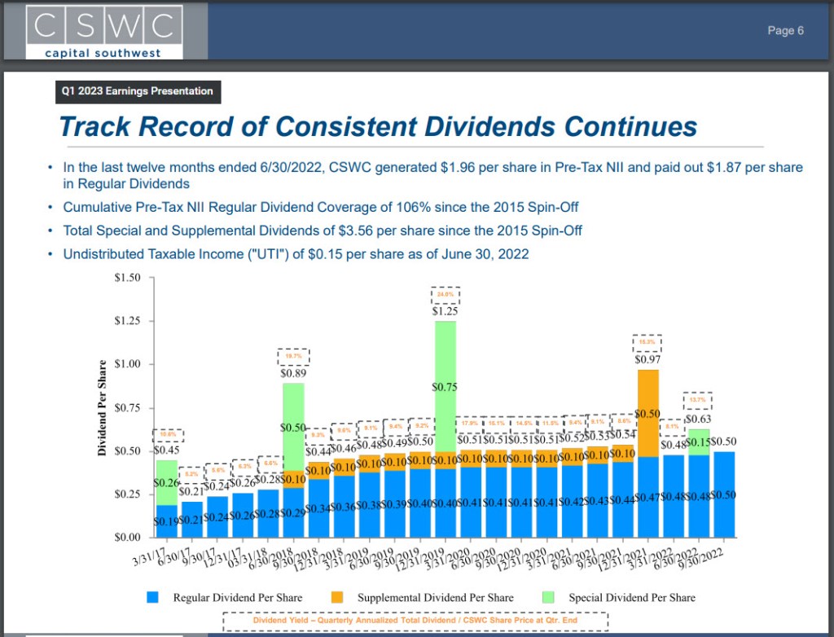Click the $0.89 total dividend label

click(293, 373)
